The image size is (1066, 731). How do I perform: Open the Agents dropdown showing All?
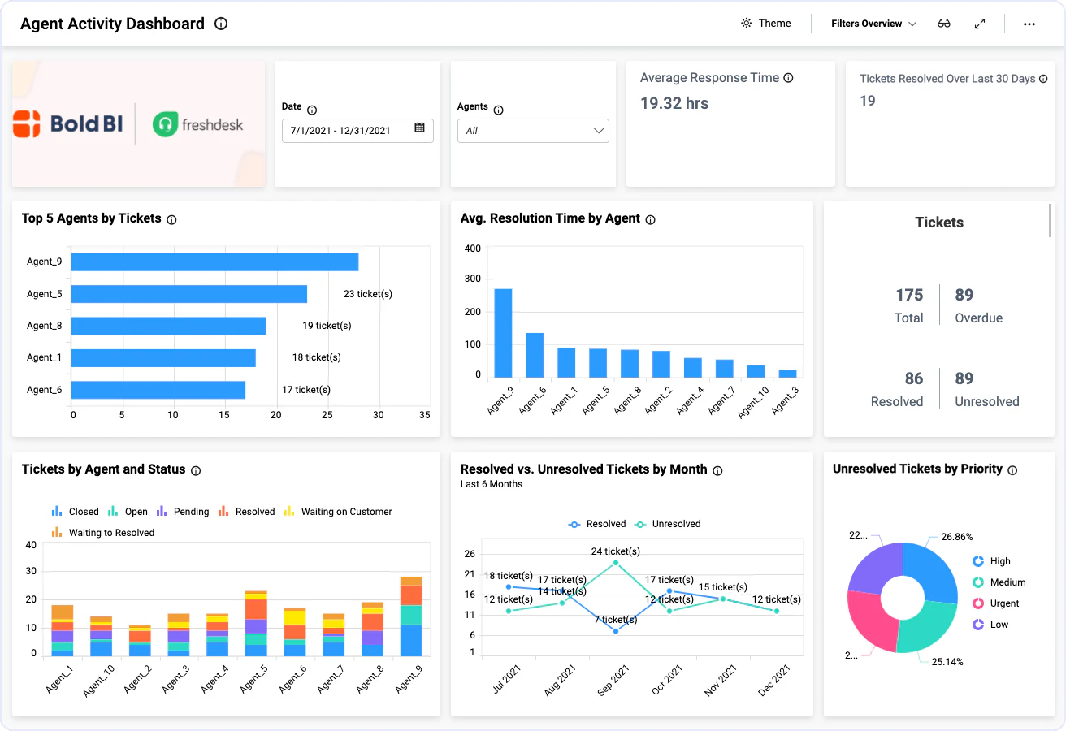(x=533, y=131)
